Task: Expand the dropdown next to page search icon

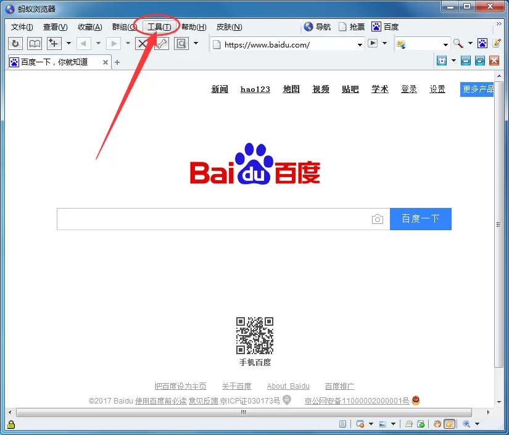Action: [x=196, y=43]
